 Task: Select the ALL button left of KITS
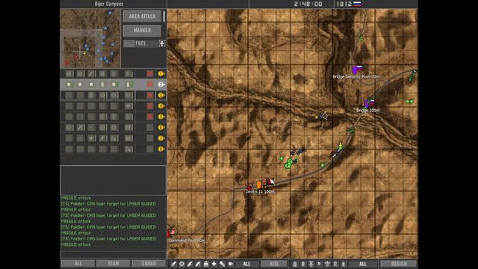pyautogui.click(x=246, y=264)
